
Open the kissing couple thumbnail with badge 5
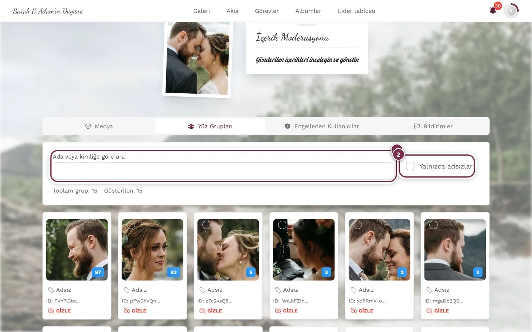pyautogui.click(x=228, y=250)
